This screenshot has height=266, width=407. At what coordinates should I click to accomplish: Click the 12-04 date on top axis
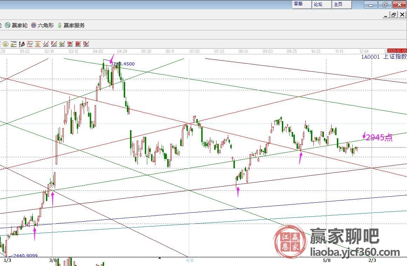click(x=364, y=51)
